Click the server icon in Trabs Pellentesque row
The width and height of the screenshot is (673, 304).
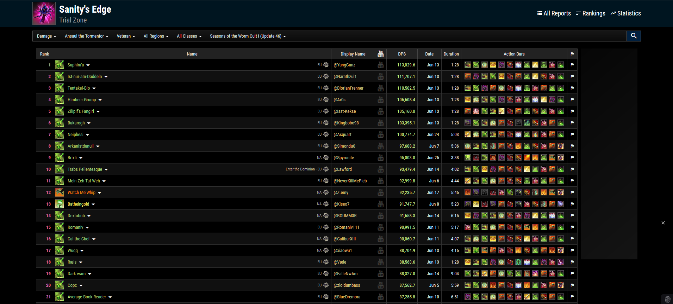coord(326,169)
